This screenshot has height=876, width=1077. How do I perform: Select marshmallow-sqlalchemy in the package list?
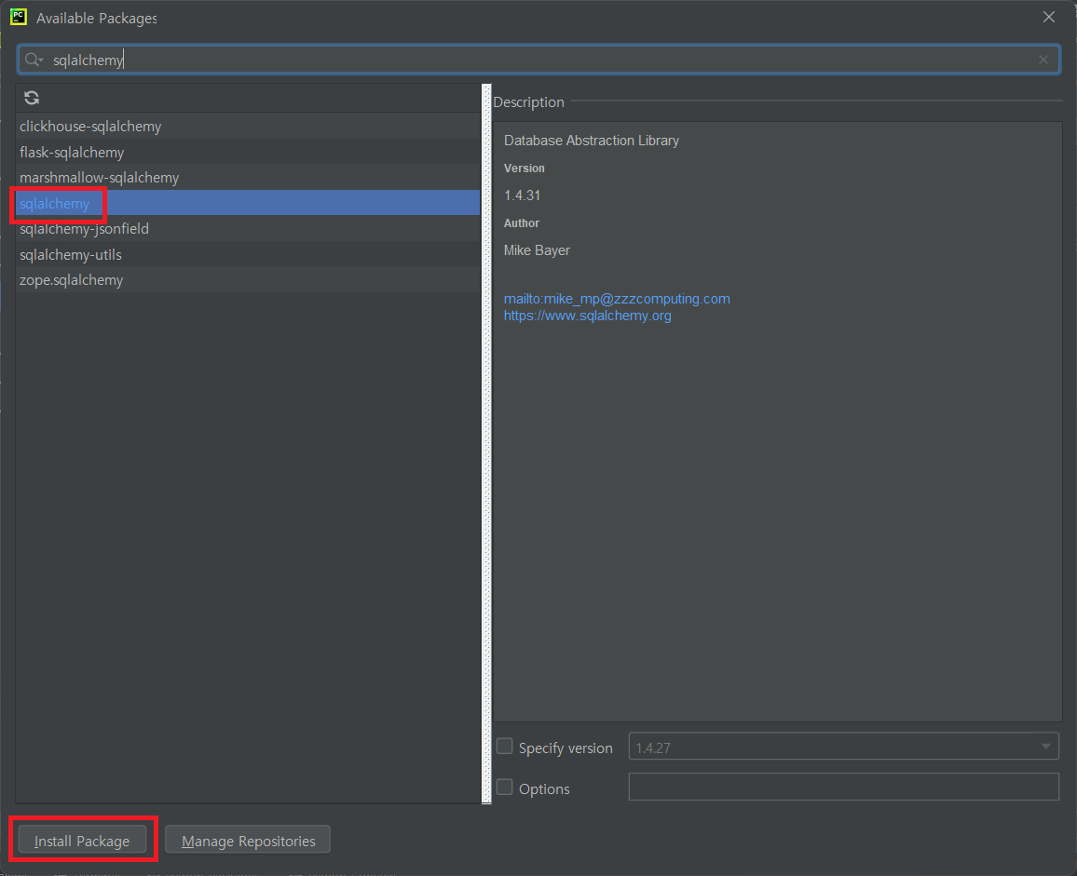(248, 177)
